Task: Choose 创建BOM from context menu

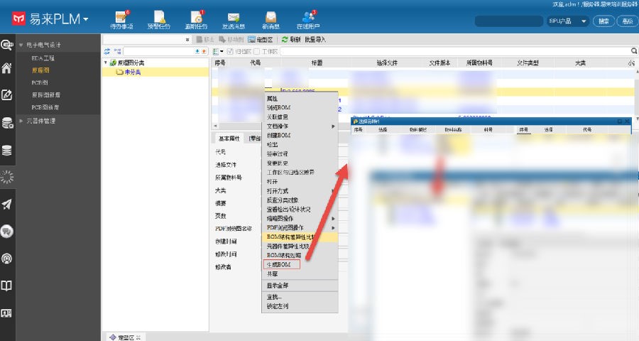Action: 278,135
